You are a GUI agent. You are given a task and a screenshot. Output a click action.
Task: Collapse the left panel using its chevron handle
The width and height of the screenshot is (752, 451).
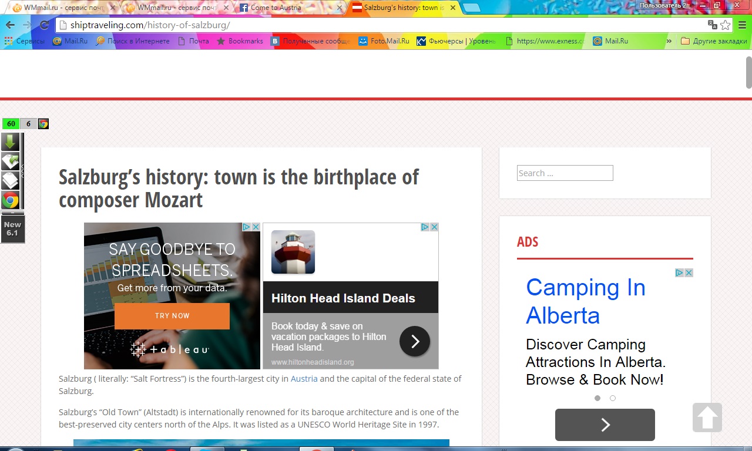click(23, 171)
